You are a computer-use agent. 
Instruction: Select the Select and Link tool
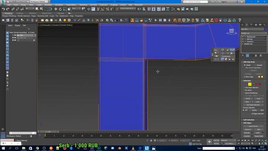click(13, 9)
